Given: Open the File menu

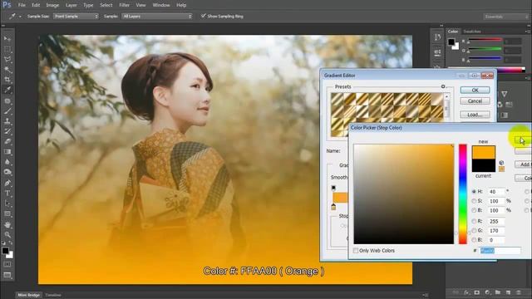Looking at the screenshot, I should click(x=22, y=5).
